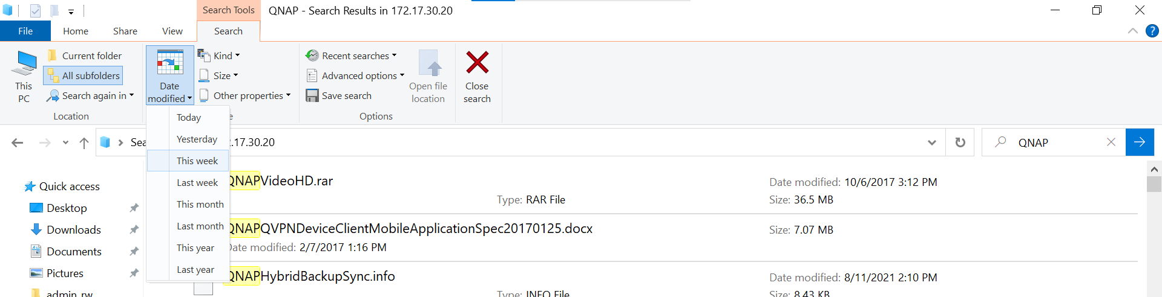Image resolution: width=1162 pixels, height=297 pixels.
Task: Open the Help question mark icon
Action: 1152,31
